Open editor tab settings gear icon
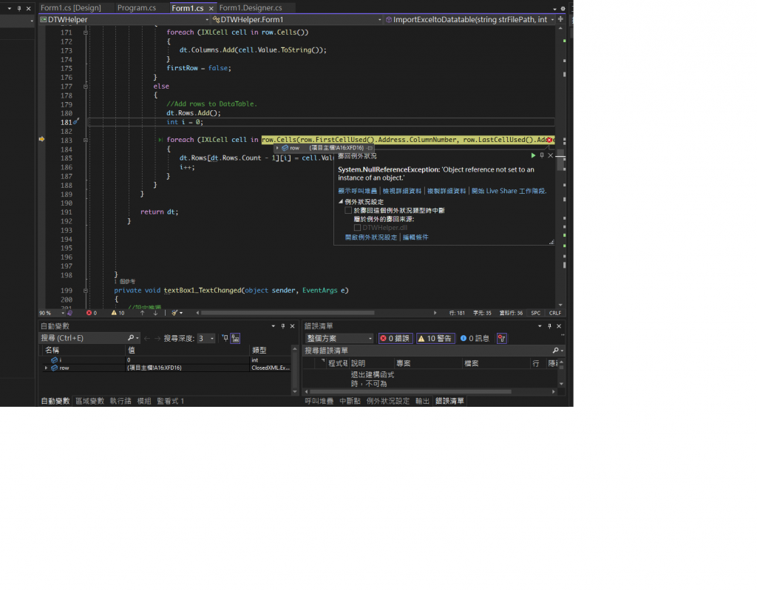 (563, 8)
